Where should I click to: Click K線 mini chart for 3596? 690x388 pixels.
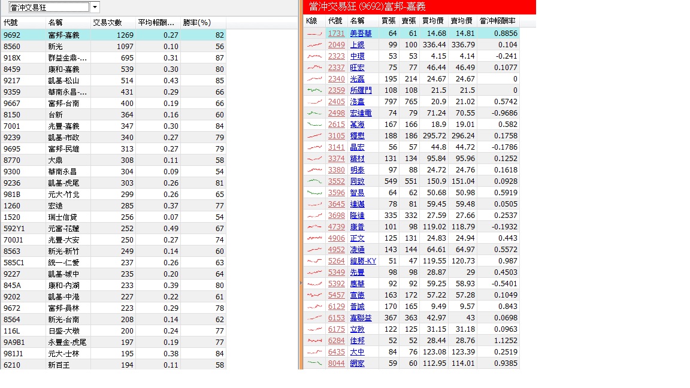point(314,193)
